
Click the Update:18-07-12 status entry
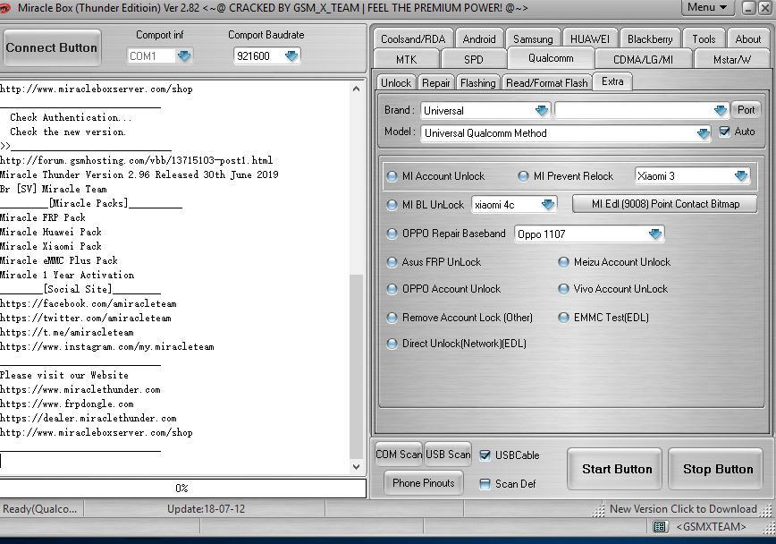tap(206, 509)
